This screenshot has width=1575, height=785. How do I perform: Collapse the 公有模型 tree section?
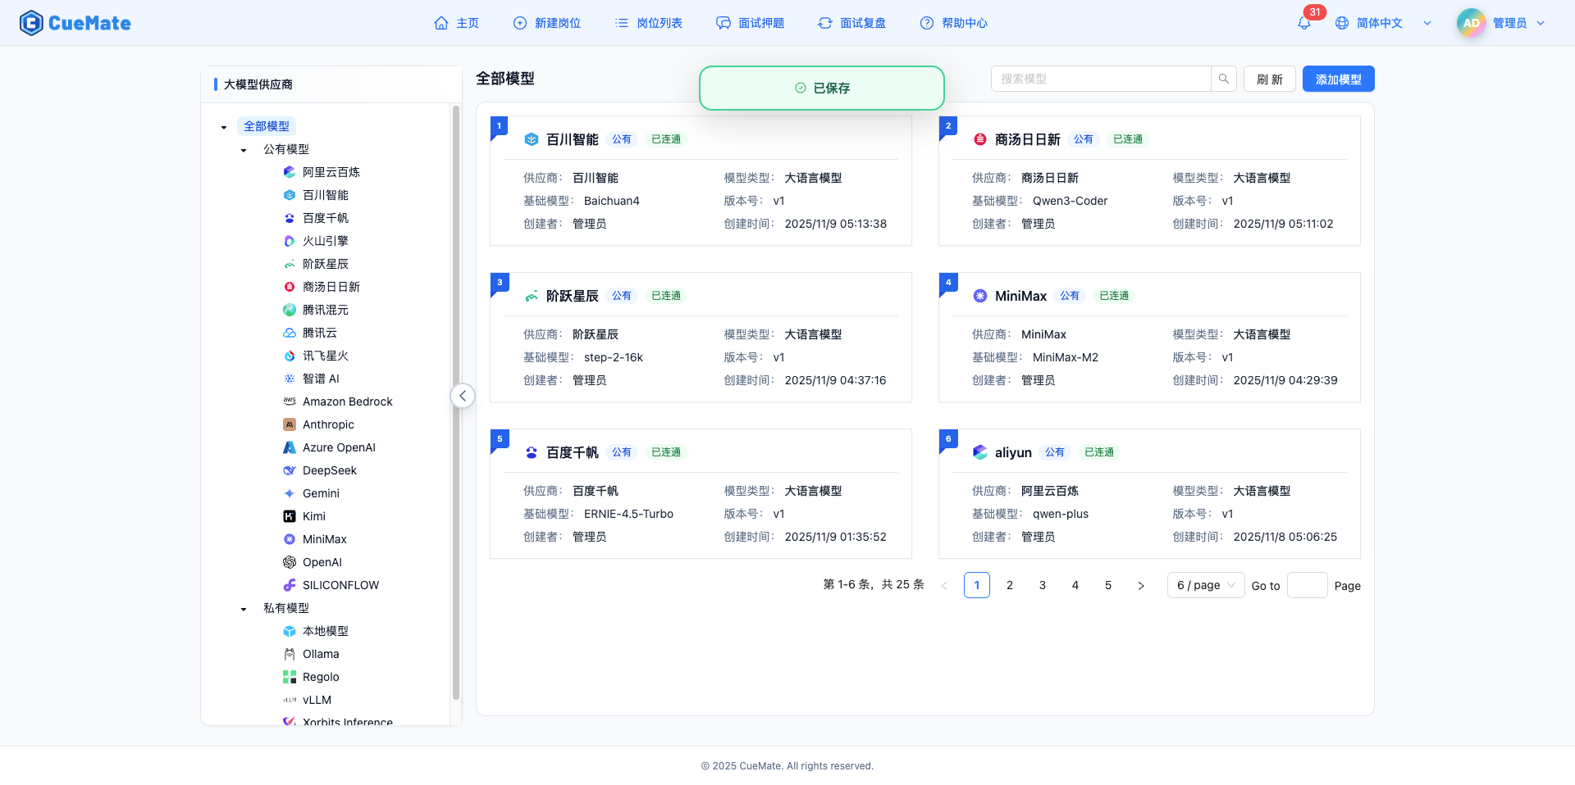pos(243,149)
